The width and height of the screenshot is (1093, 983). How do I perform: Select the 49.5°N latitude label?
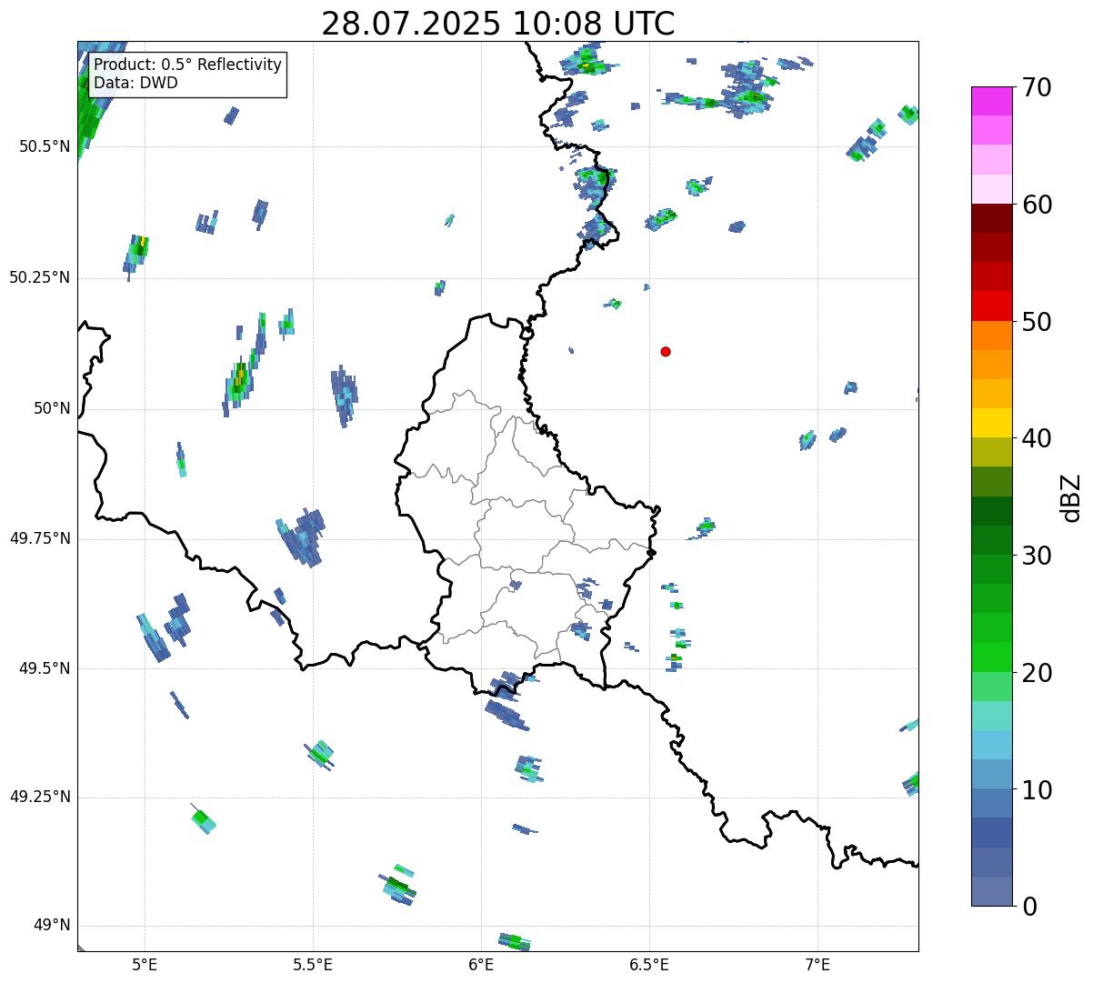tap(45, 668)
